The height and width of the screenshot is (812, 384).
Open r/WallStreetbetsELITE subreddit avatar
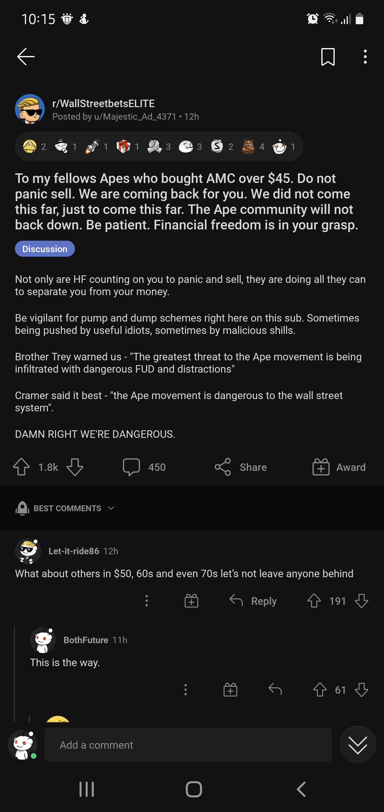tap(30, 109)
